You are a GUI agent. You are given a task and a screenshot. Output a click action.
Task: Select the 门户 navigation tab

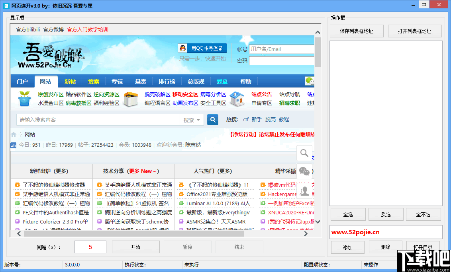[x=22, y=81]
